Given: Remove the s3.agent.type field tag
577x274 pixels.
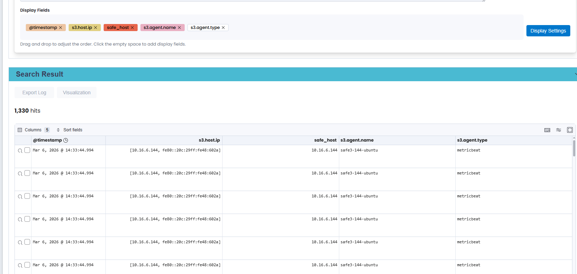Looking at the screenshot, I should (223, 28).
